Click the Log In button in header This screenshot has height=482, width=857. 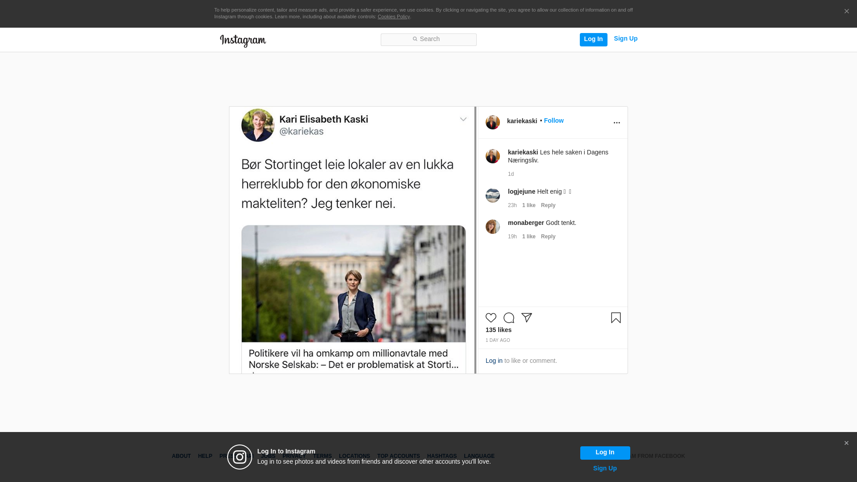point(593,39)
